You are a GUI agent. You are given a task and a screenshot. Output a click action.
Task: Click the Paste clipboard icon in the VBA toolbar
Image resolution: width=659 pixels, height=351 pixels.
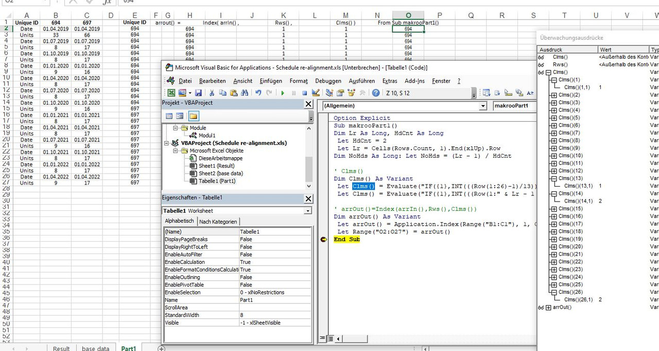click(233, 93)
